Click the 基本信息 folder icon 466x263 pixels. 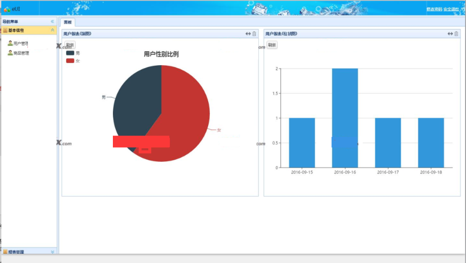click(x=5, y=30)
